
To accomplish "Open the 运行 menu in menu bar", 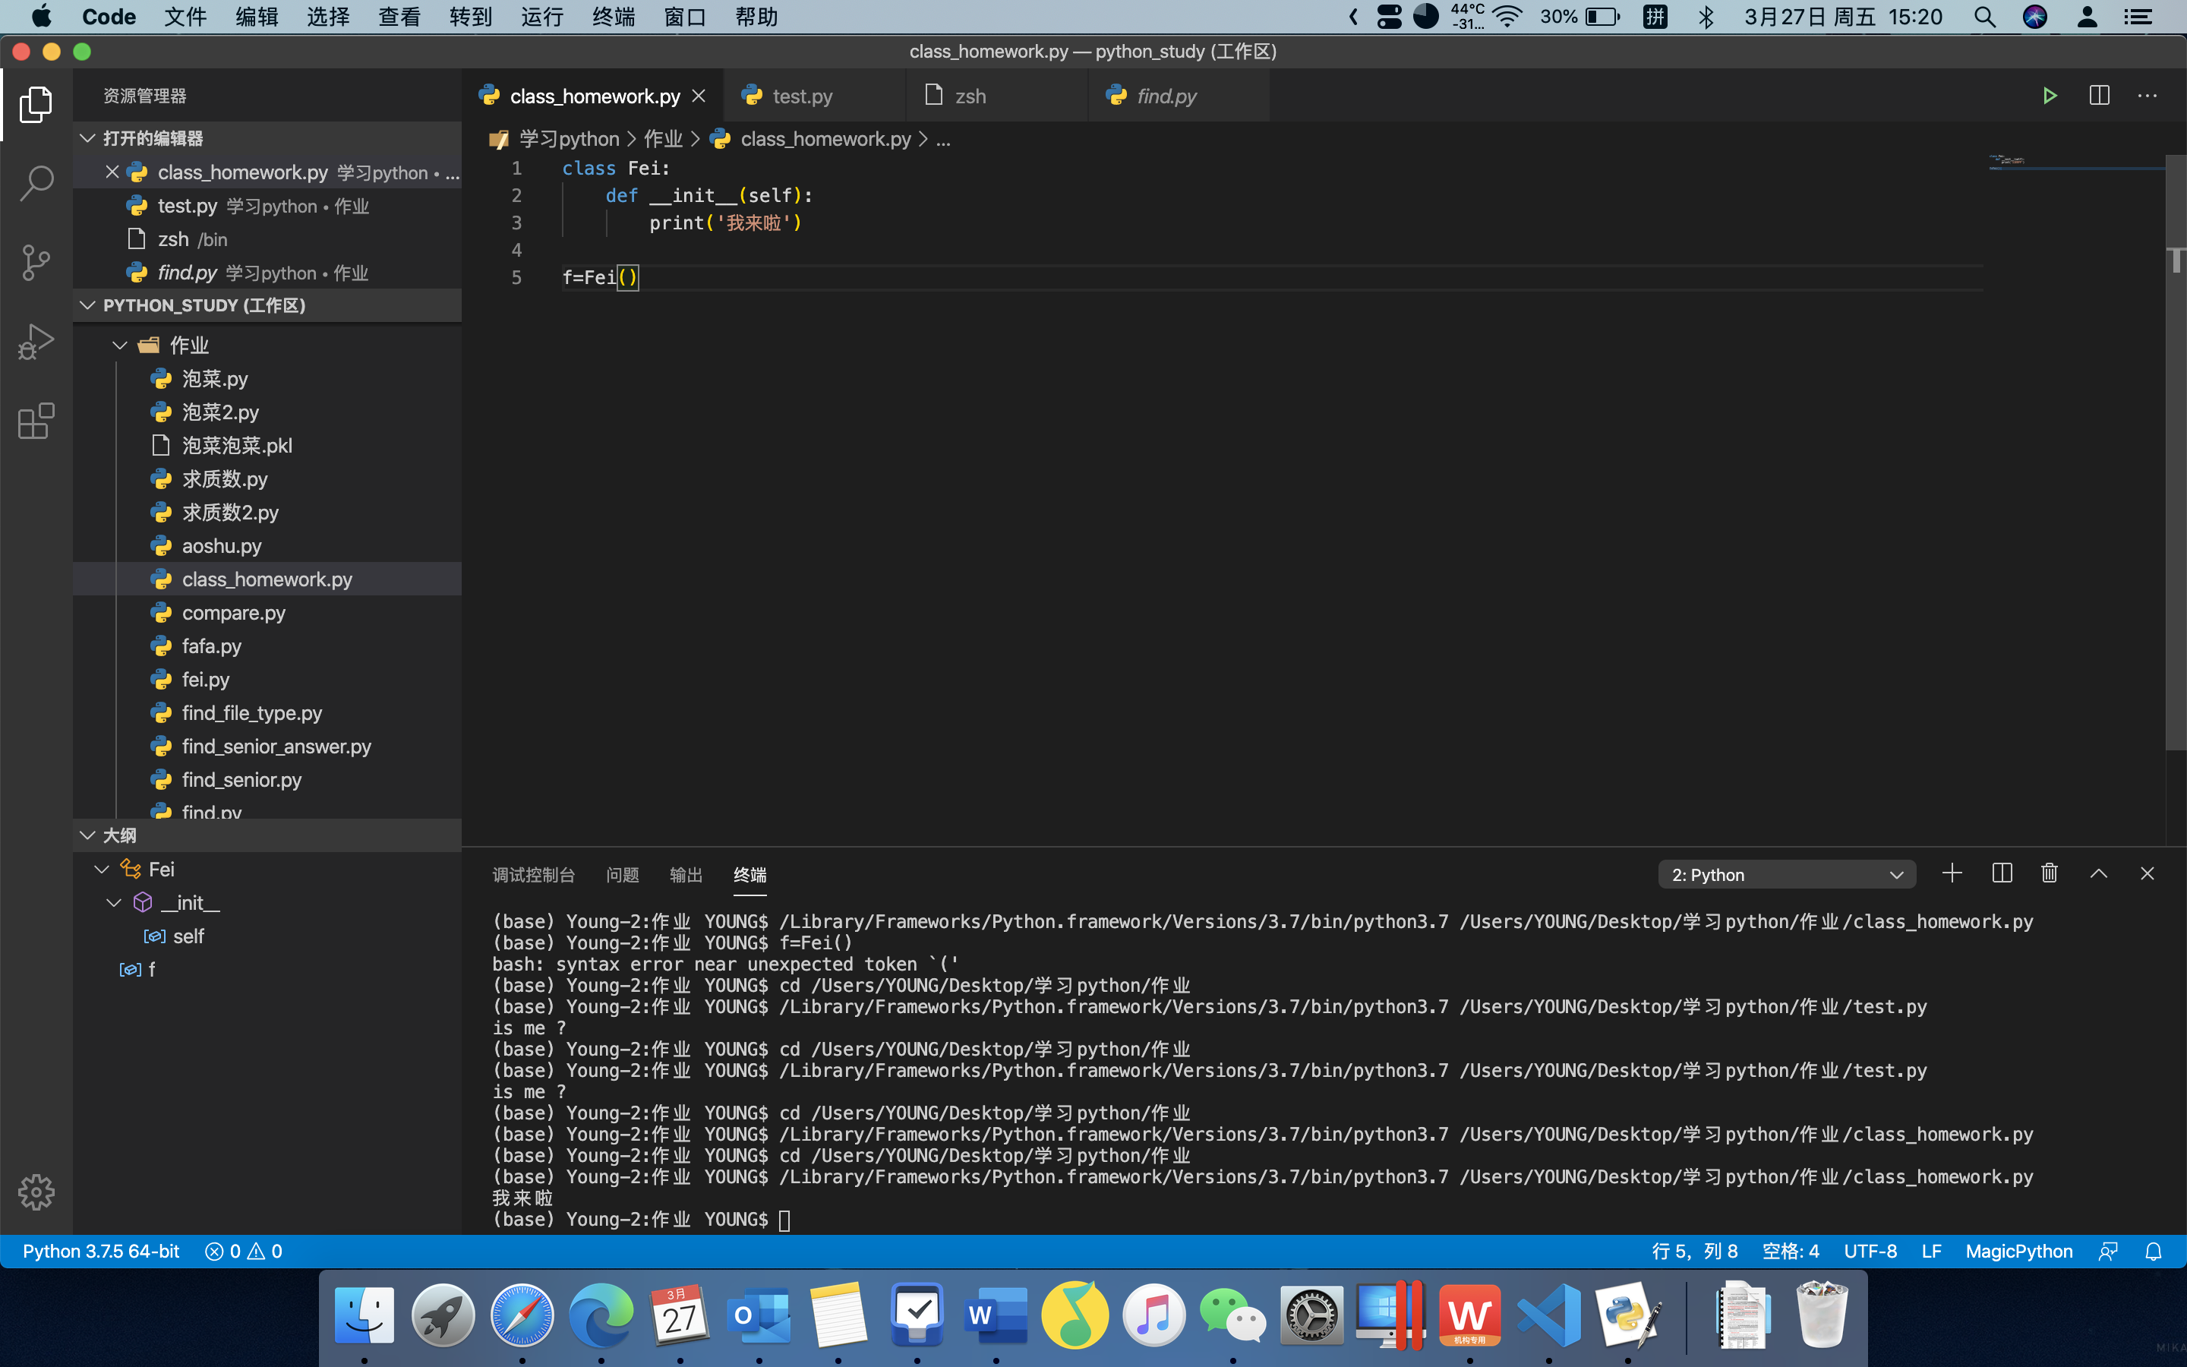I will coord(542,17).
